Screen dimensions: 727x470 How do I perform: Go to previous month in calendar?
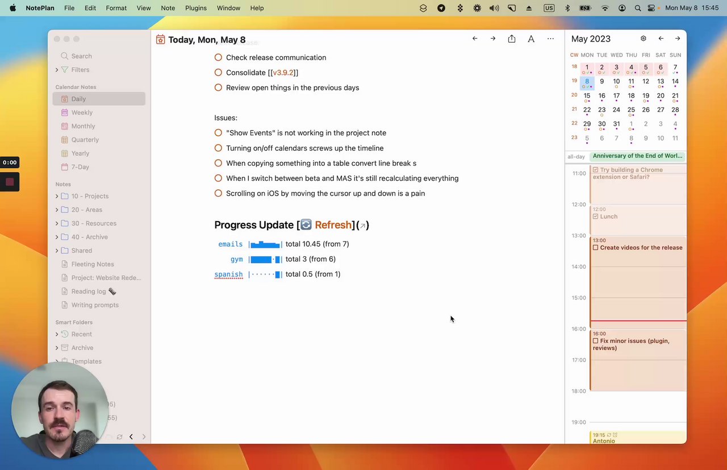[661, 39]
